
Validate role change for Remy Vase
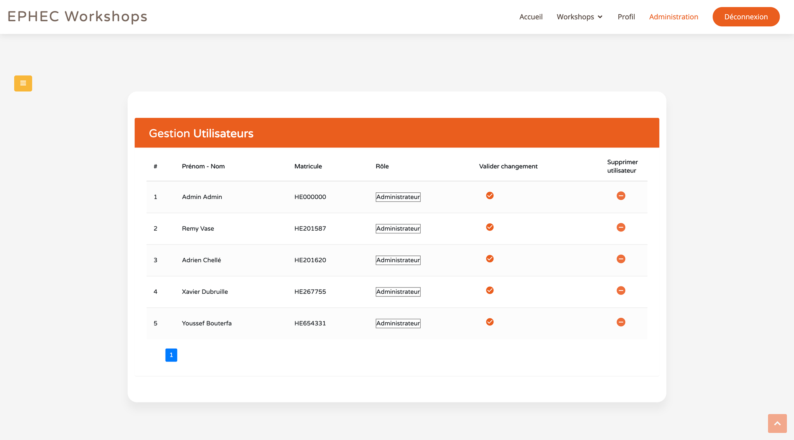coord(490,227)
